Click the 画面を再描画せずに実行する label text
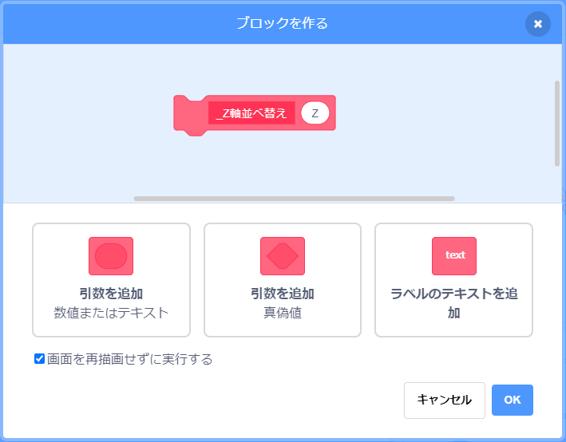The height and width of the screenshot is (442, 566). tap(129, 359)
